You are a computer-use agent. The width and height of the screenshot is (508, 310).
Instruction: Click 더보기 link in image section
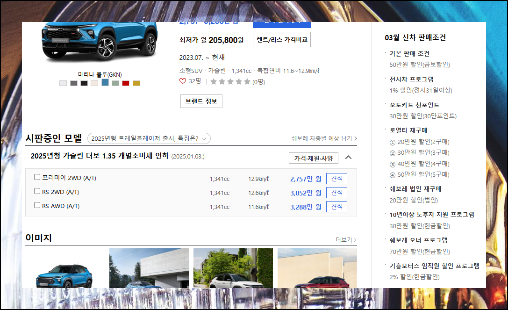point(346,240)
